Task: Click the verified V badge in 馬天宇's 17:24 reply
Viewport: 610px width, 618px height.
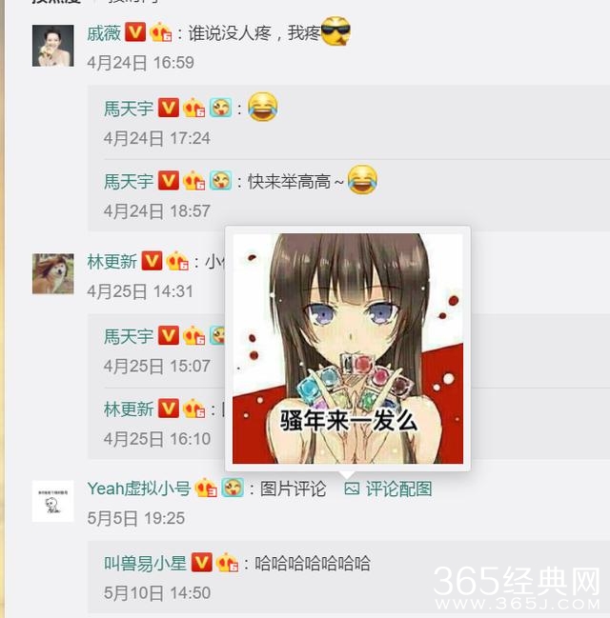Action: pyautogui.click(x=168, y=108)
